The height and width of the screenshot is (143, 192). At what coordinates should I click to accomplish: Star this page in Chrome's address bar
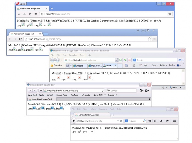[149, 39]
